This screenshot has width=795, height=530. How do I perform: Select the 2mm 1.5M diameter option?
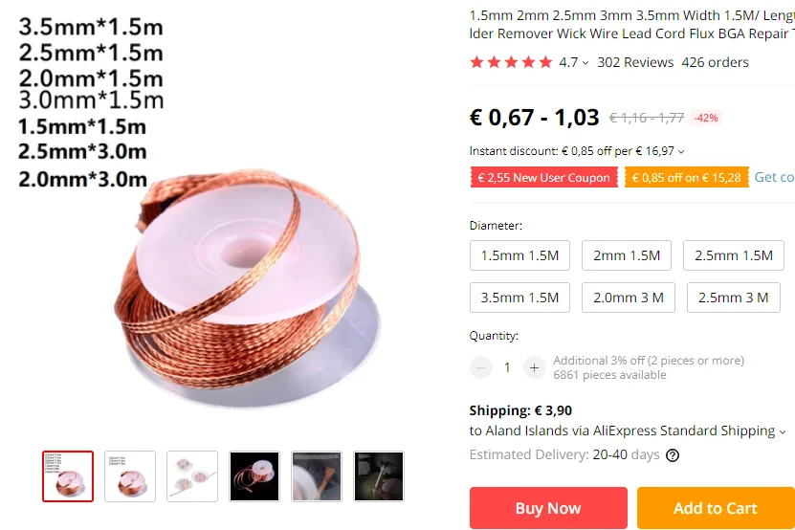(627, 255)
